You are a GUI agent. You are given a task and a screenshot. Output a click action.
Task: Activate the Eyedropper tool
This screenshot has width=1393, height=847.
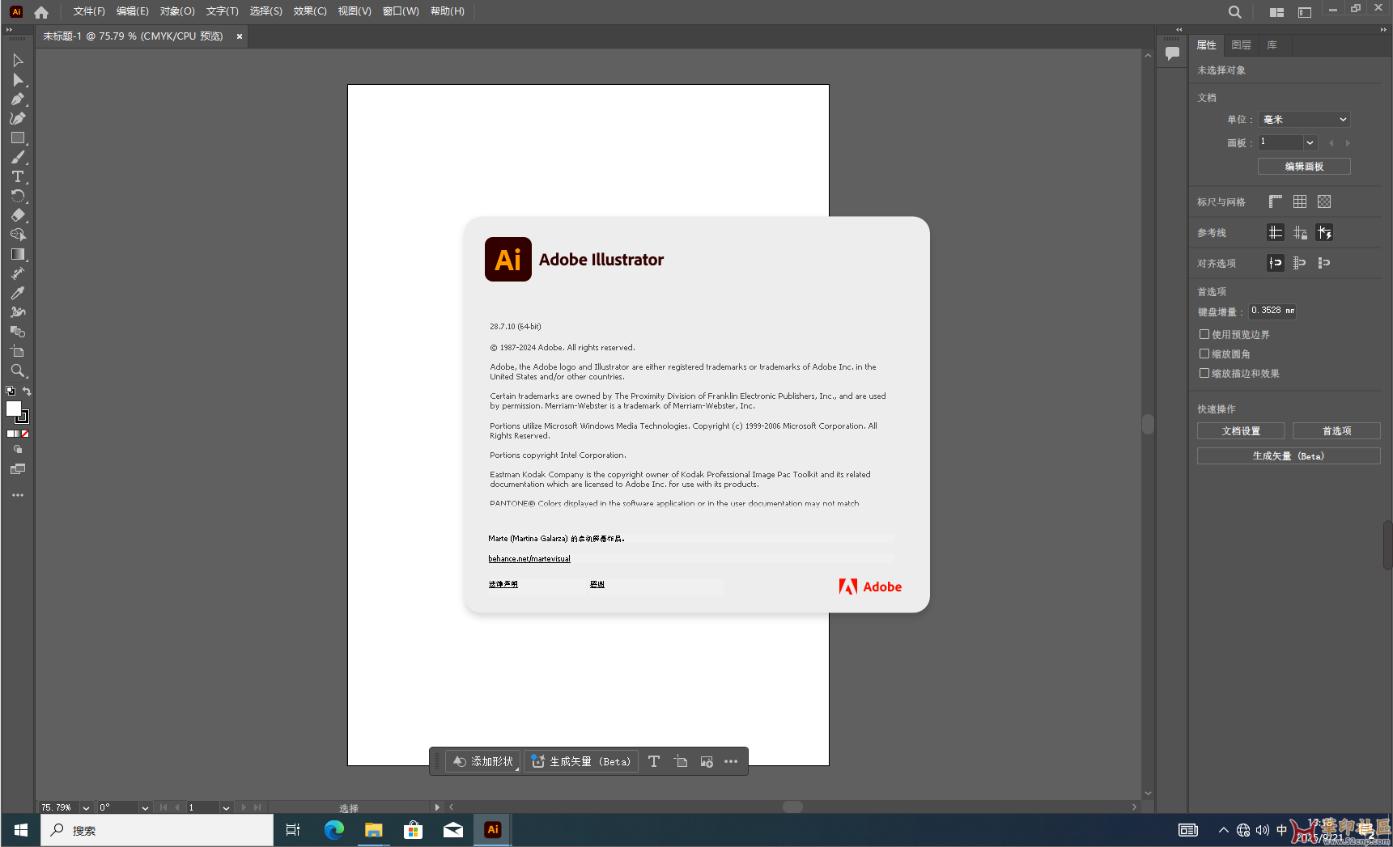pos(17,293)
